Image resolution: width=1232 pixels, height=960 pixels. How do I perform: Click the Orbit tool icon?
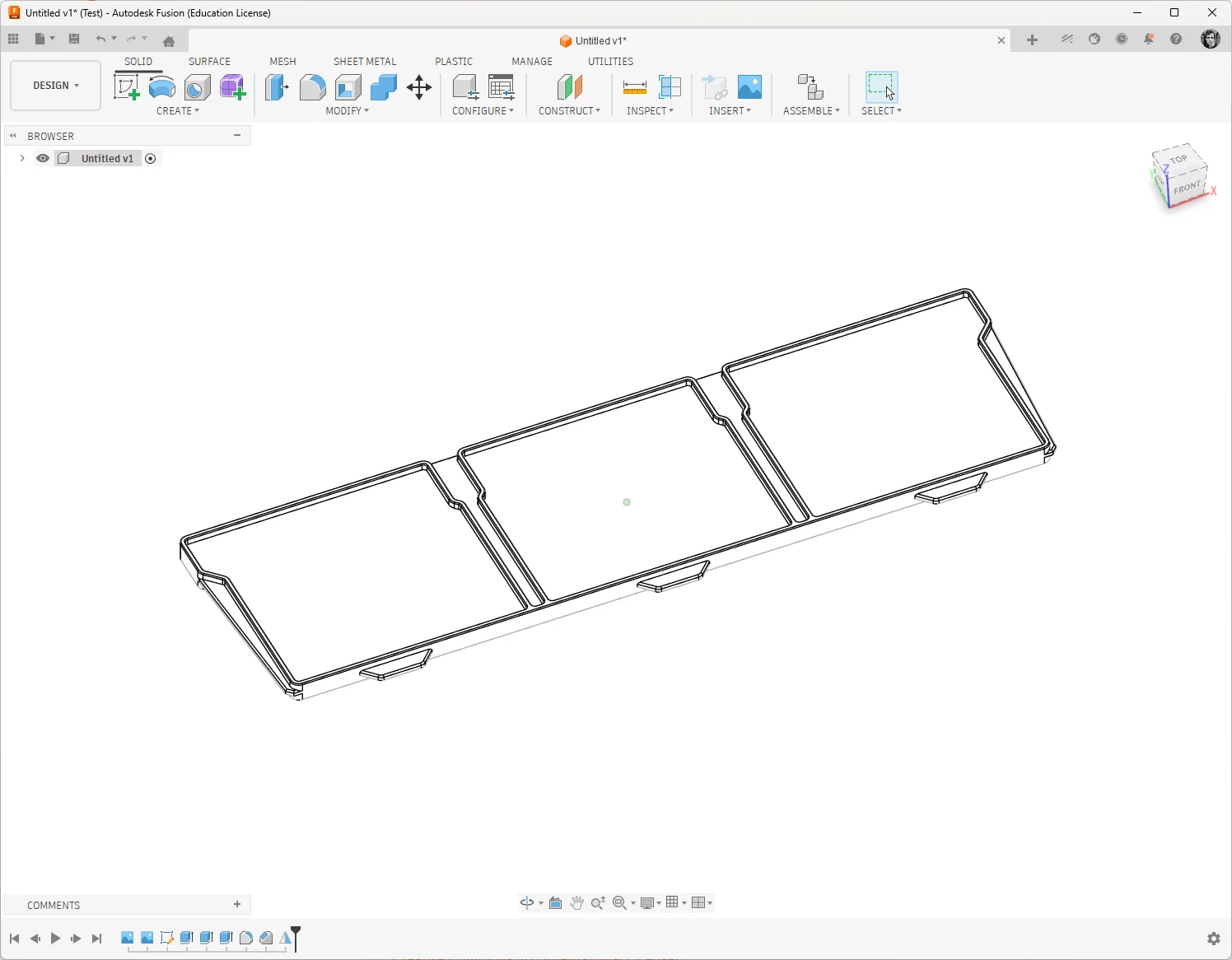click(527, 902)
